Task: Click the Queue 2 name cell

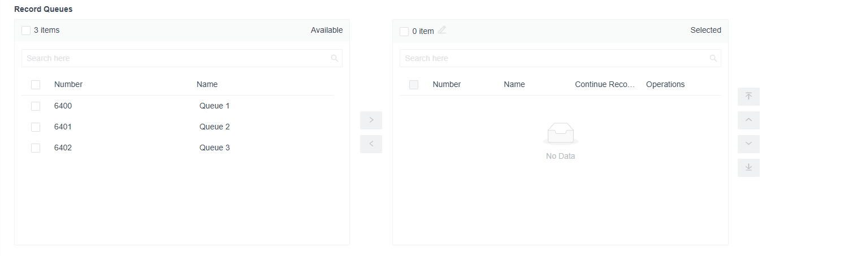Action: point(215,127)
